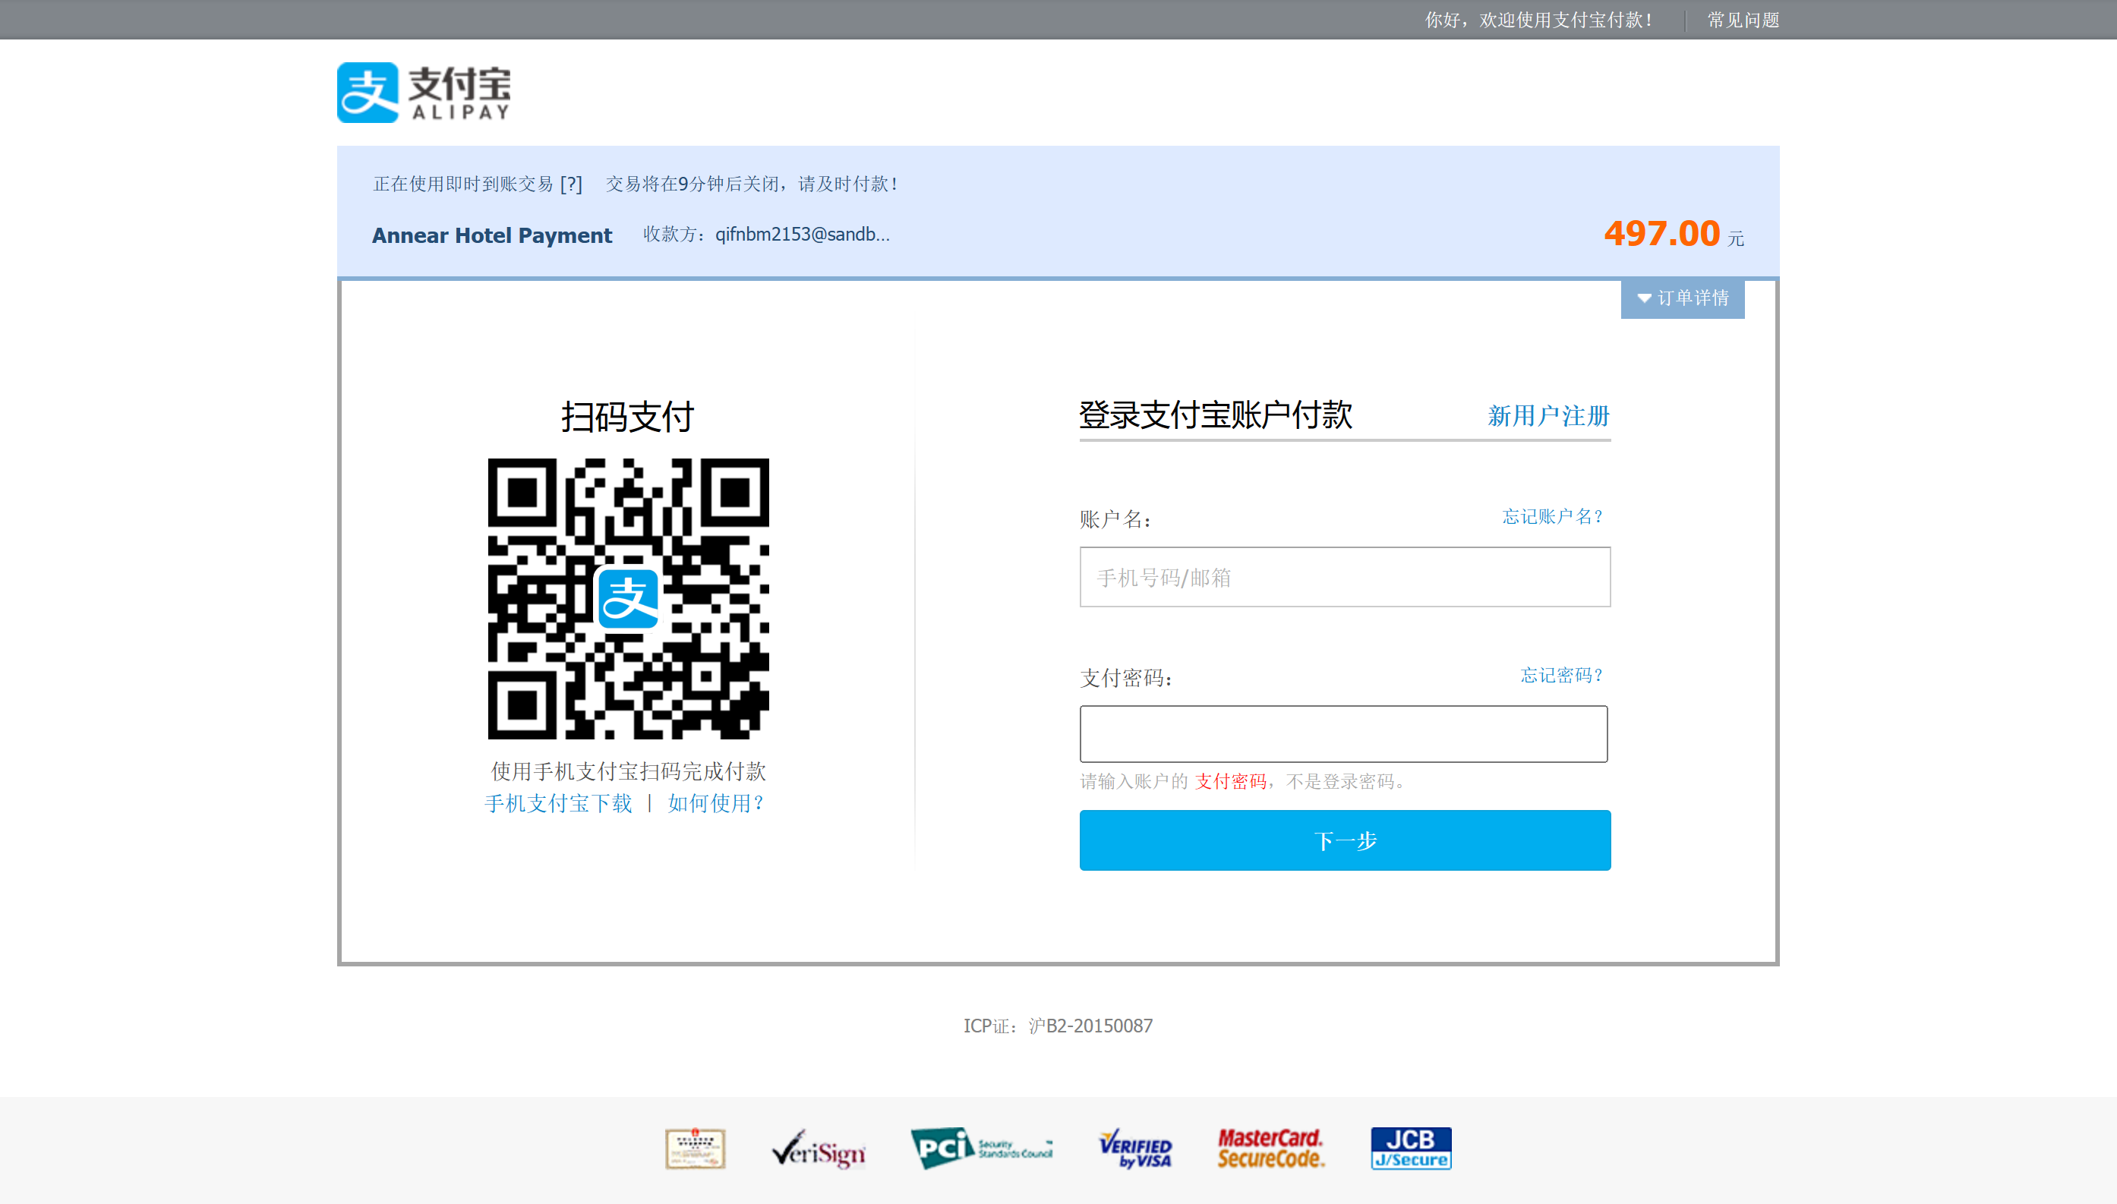Open 手机支付宝下载 mobile download link

(558, 804)
